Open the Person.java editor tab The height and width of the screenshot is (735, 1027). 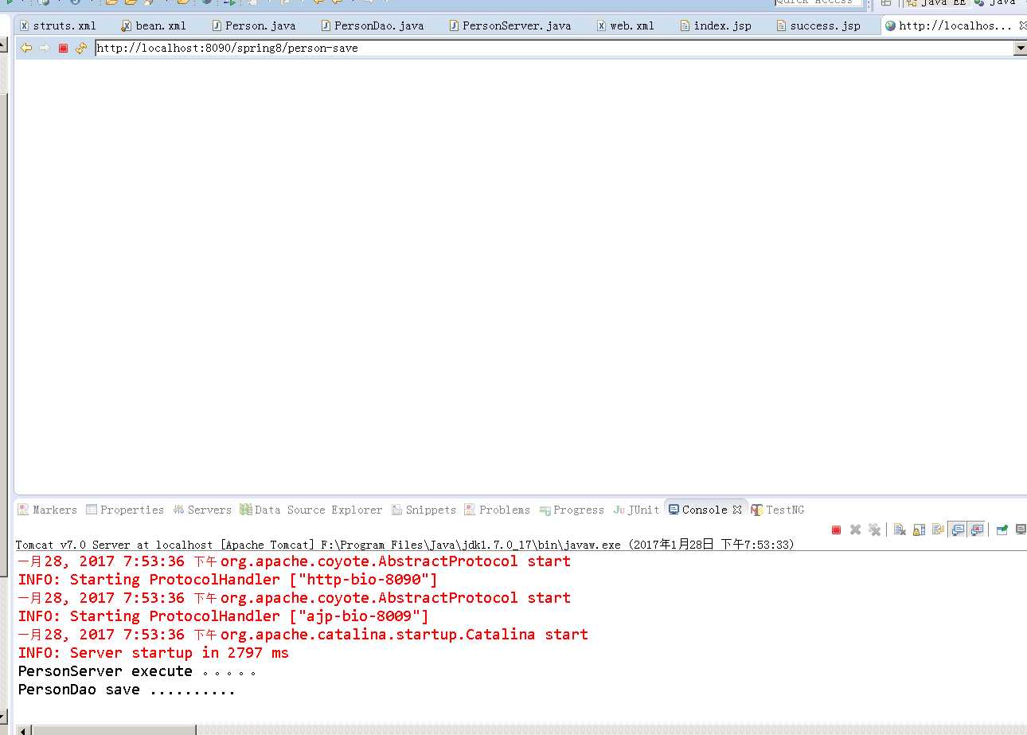pos(253,25)
